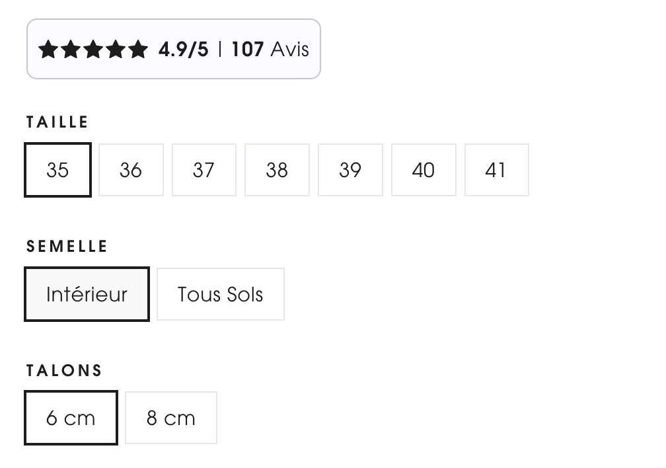The height and width of the screenshot is (468, 666).
Task: Click the fifth (last) rating star
Action: coord(138,50)
